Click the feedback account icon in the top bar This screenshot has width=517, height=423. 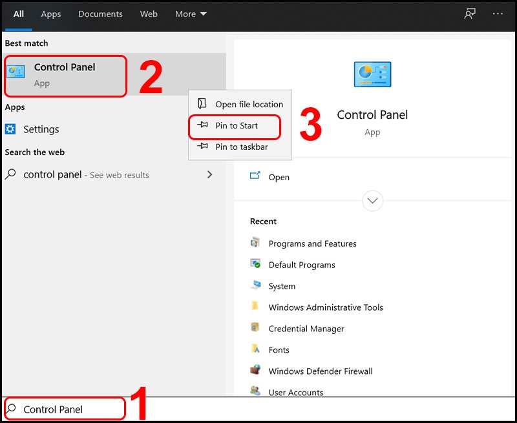point(470,13)
